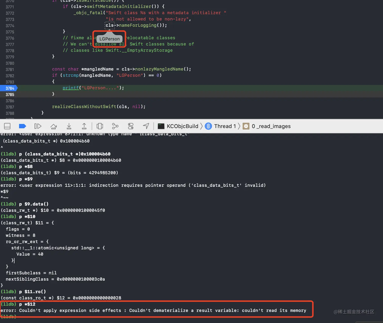Click line number 3787 in the gutter

click(10, 107)
